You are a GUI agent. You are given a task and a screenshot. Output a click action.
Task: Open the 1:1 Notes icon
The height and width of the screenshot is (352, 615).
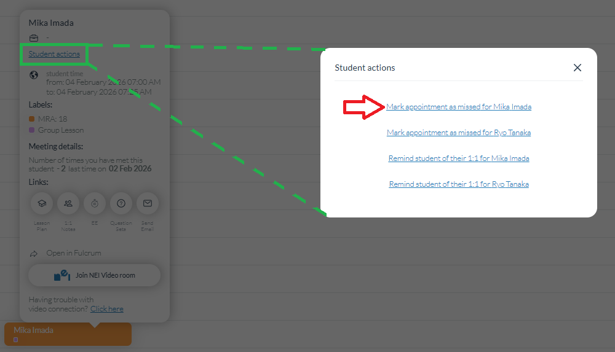(68, 203)
